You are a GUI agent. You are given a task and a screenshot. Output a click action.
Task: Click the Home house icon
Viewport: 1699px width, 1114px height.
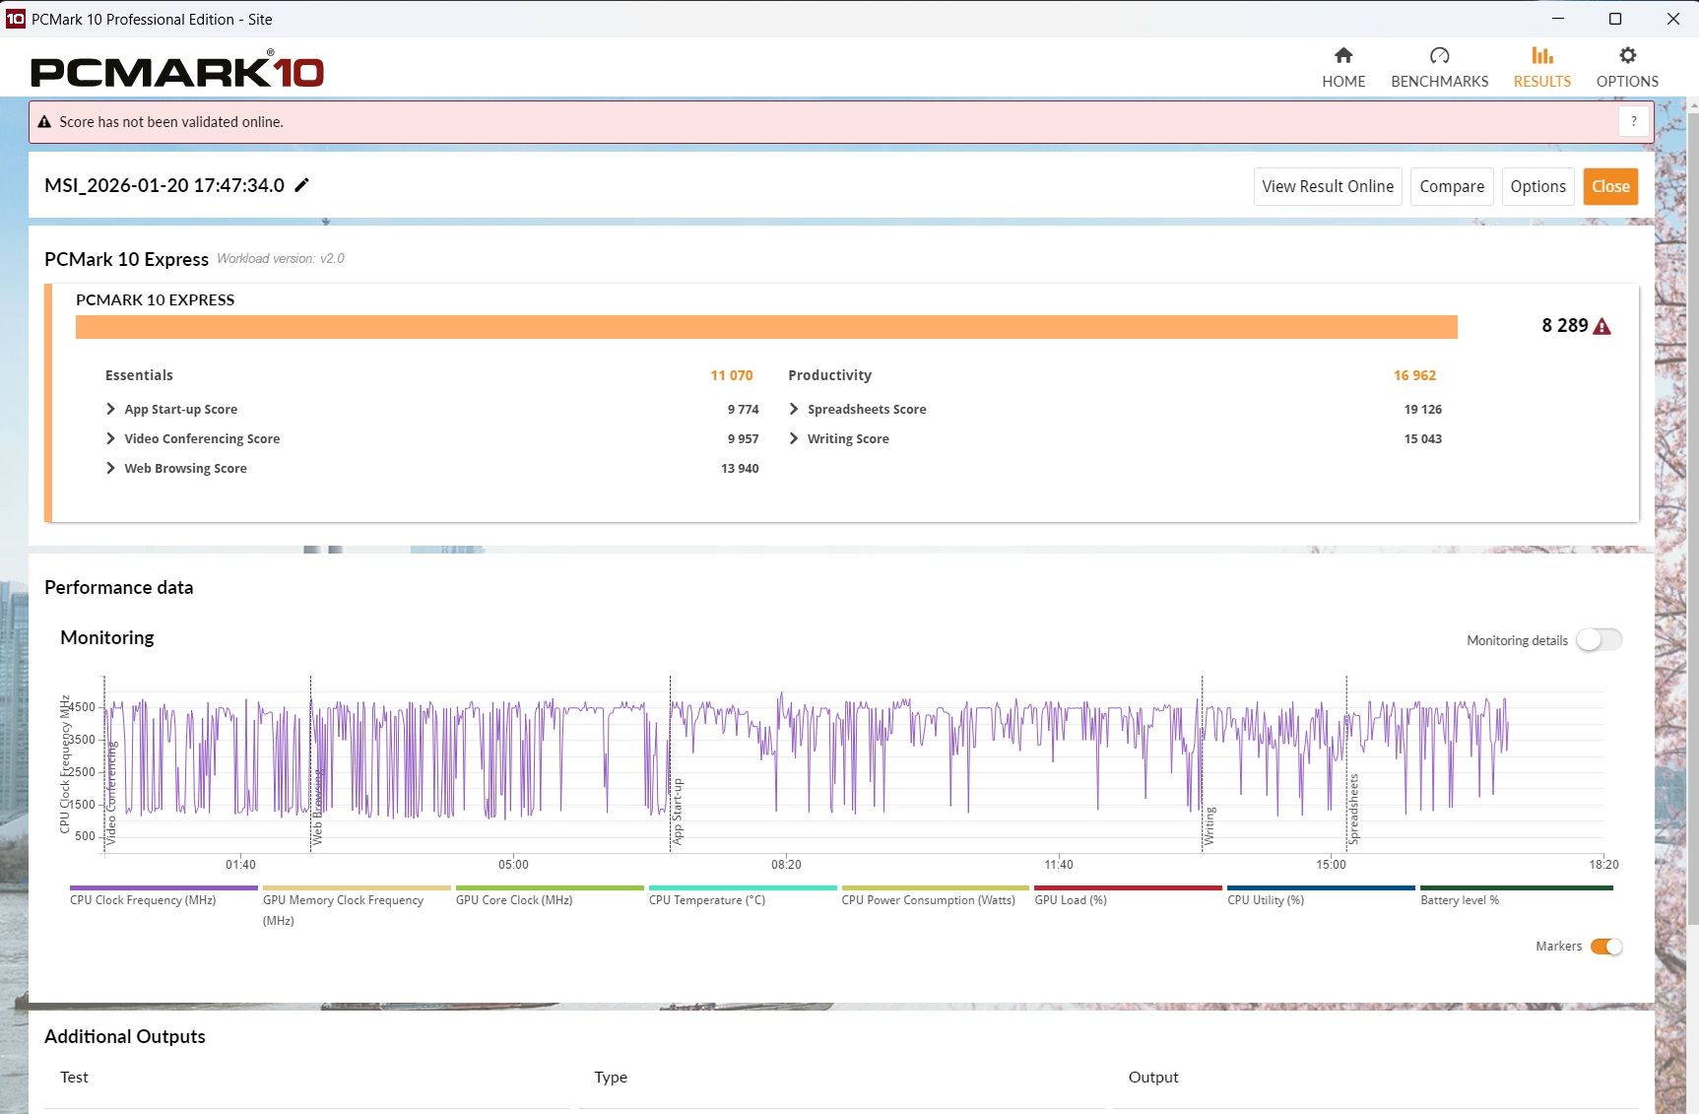tap(1342, 56)
